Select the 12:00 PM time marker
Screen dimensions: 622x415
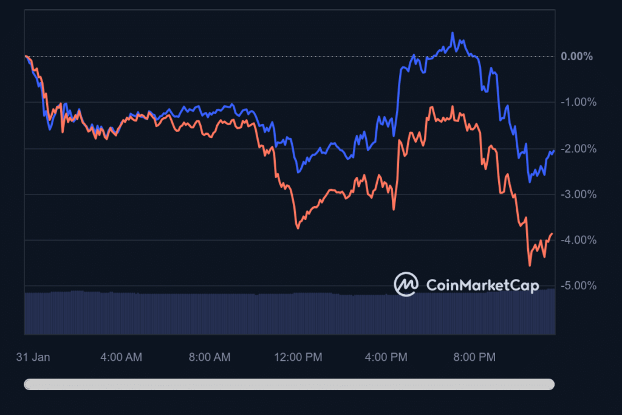[x=298, y=357]
